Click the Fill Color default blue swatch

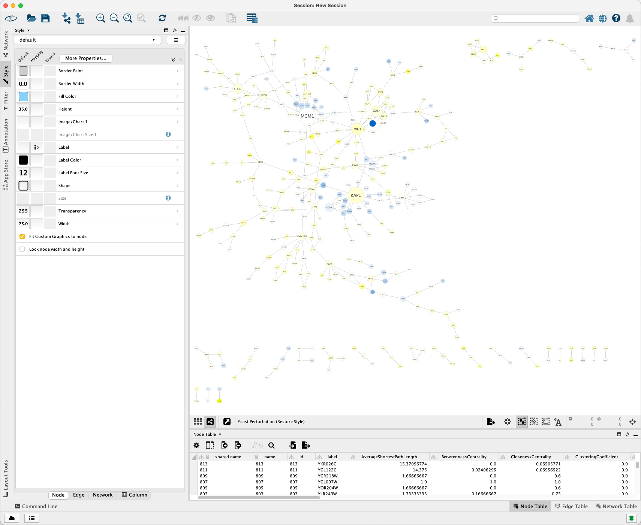[x=23, y=96]
